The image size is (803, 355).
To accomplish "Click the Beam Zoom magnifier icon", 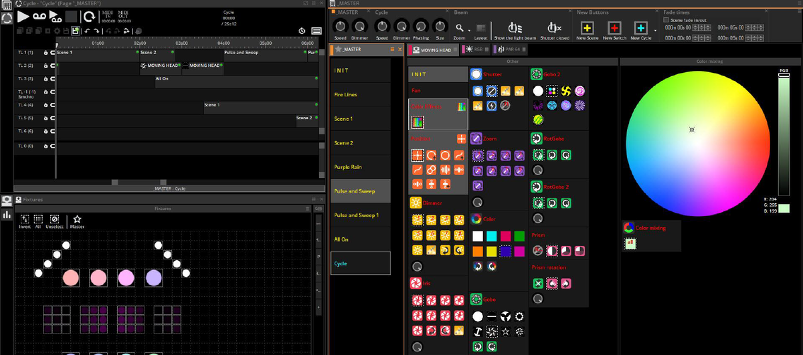I will [x=460, y=28].
